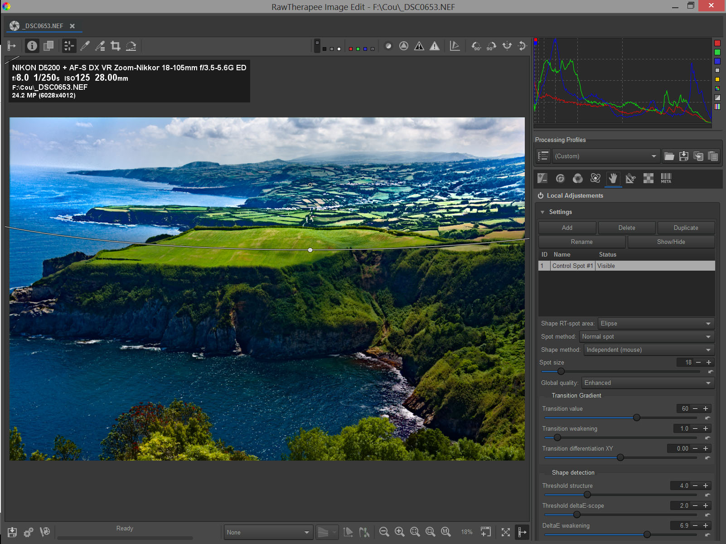
Task: Open the Processing Profiles (Custom) dropdown
Action: (605, 156)
